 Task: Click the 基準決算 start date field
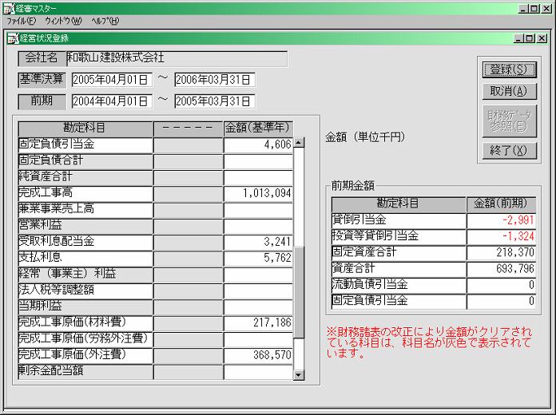pos(111,80)
